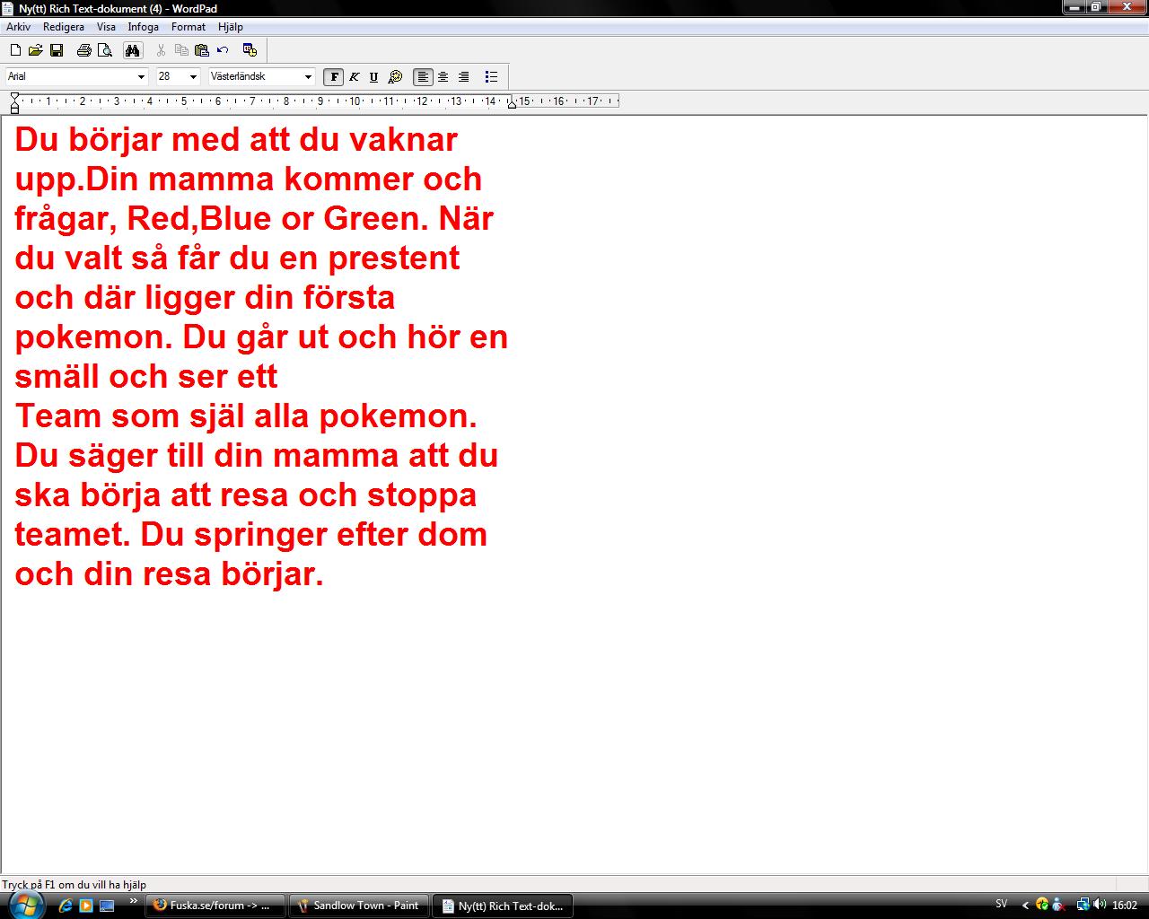Click the WordPad taskbar button
This screenshot has height=919, width=1149.
tap(503, 906)
